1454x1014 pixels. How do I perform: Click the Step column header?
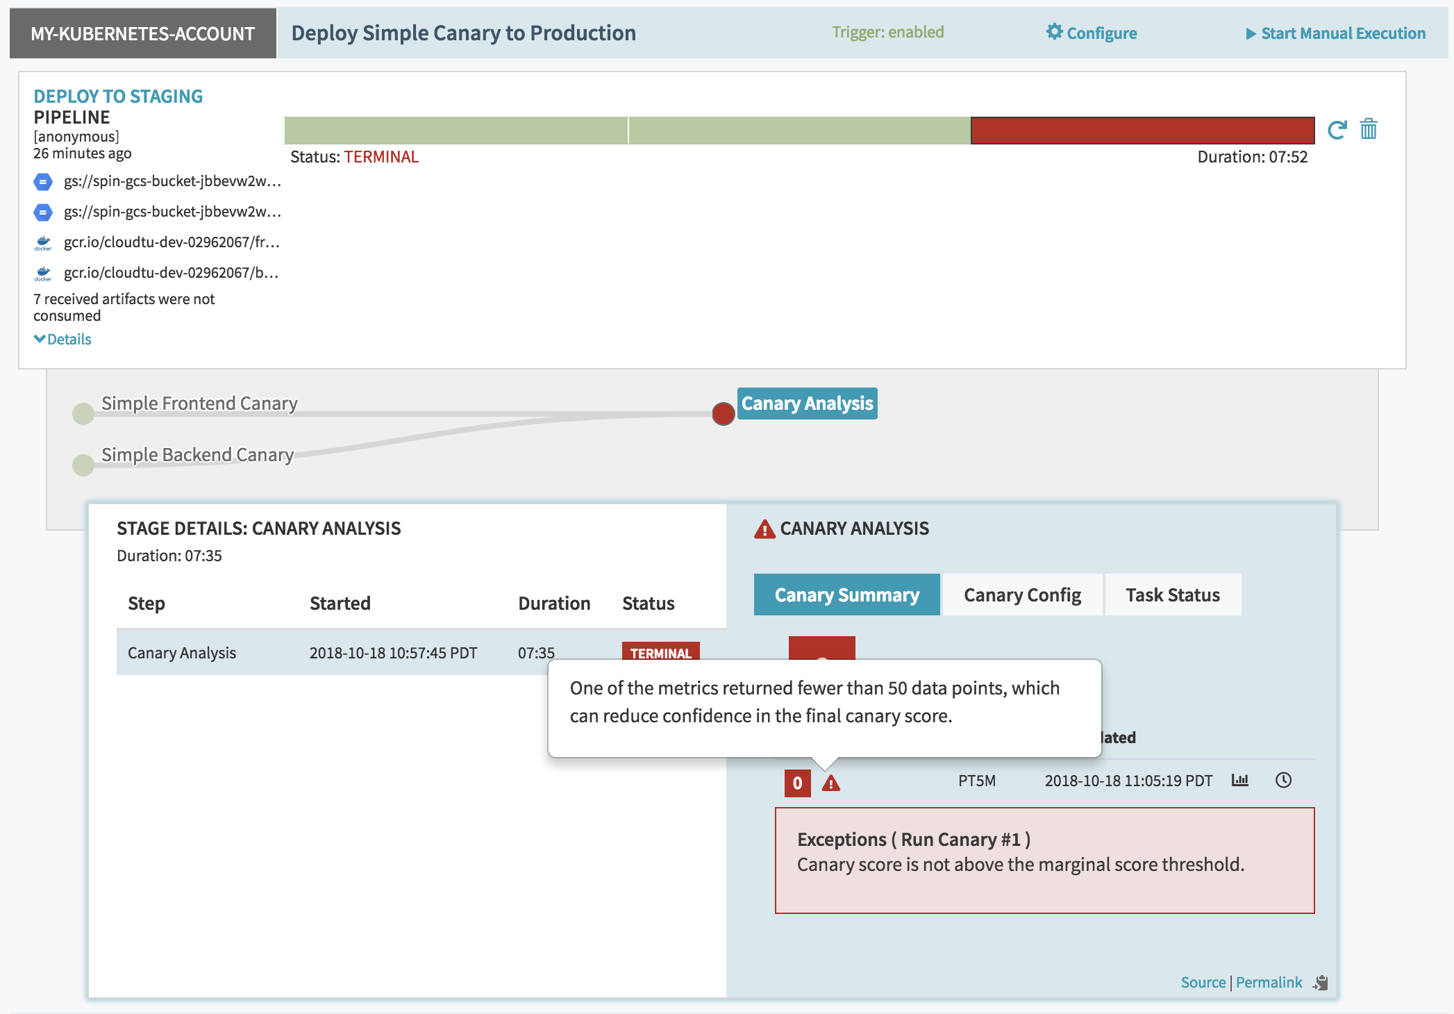tap(147, 604)
